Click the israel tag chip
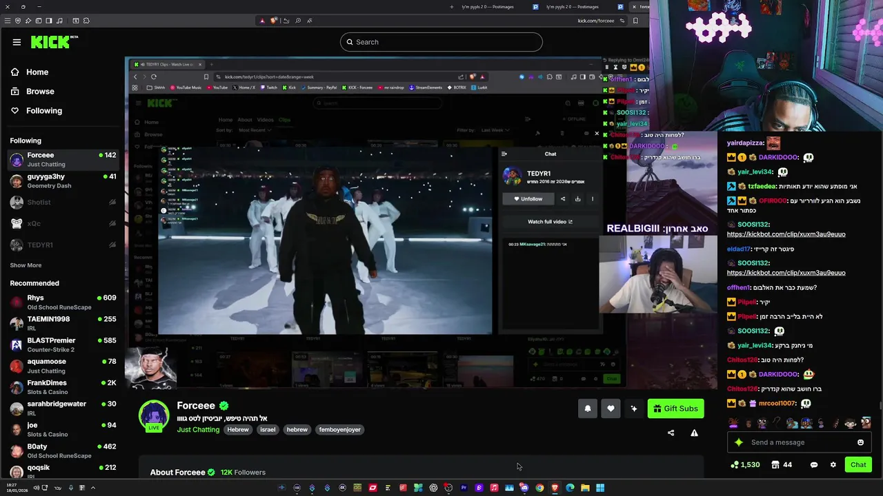883x496 pixels. tap(268, 429)
